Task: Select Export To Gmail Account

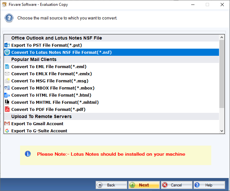Action: click(111, 124)
